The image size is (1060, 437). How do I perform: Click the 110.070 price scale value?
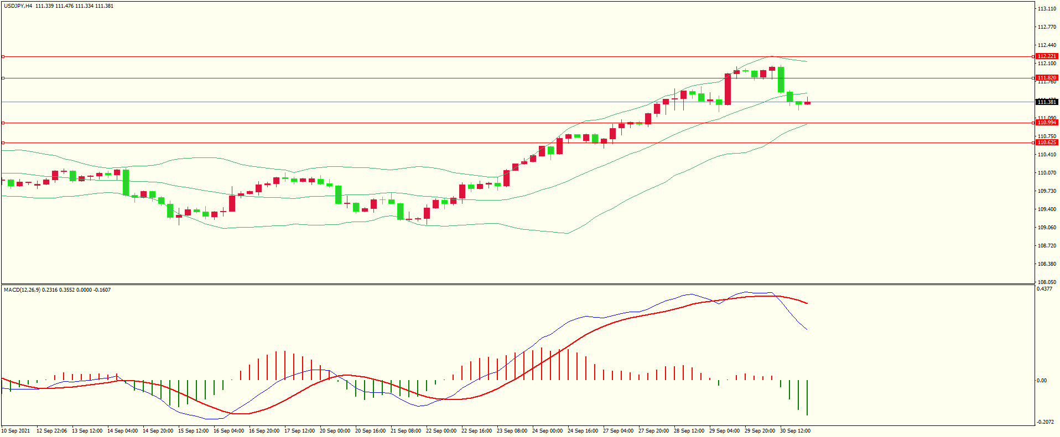tap(1047, 173)
